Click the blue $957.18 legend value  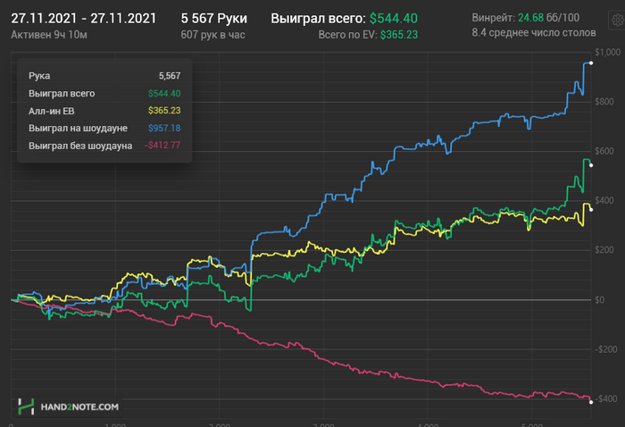tap(164, 128)
